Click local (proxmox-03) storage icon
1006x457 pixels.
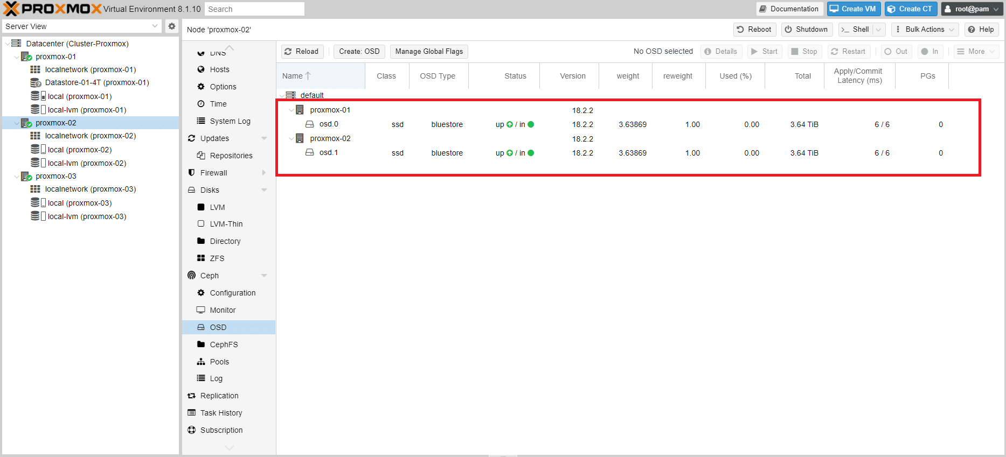point(38,202)
